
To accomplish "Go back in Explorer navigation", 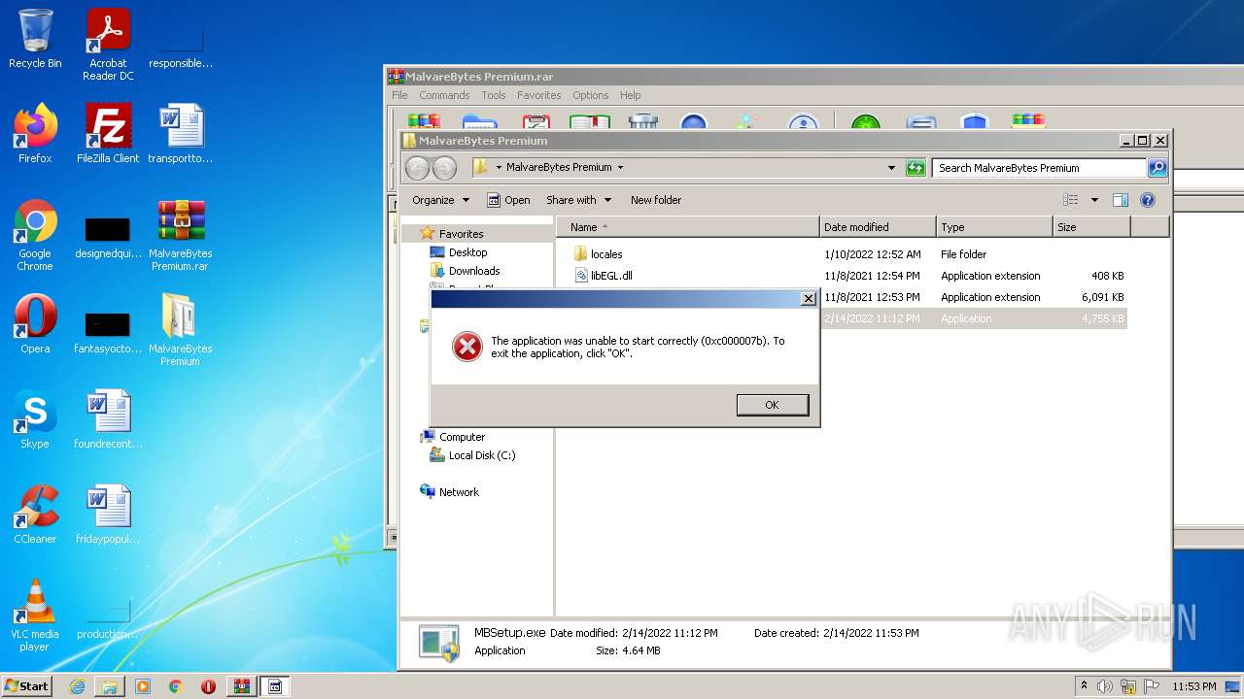I will (x=417, y=168).
